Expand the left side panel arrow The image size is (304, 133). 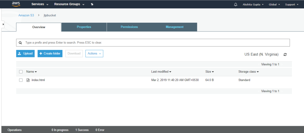click(x=3, y=24)
